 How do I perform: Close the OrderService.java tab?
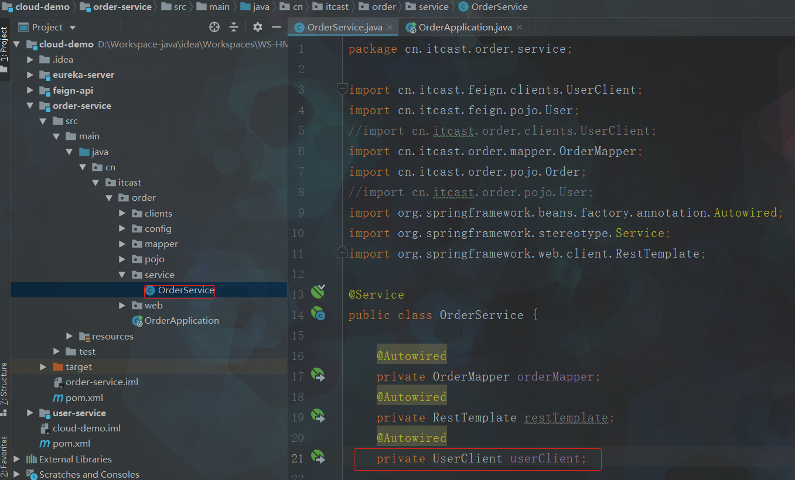pos(390,28)
